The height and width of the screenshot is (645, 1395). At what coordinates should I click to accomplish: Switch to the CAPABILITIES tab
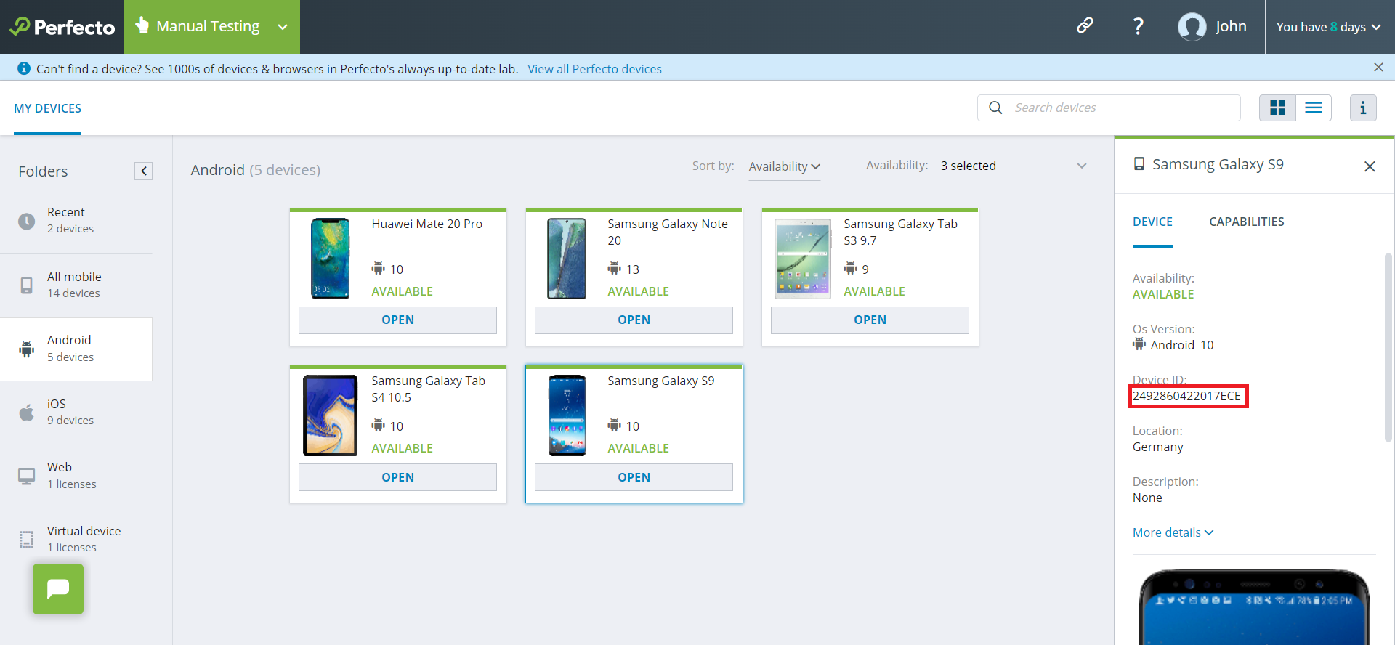[1247, 222]
